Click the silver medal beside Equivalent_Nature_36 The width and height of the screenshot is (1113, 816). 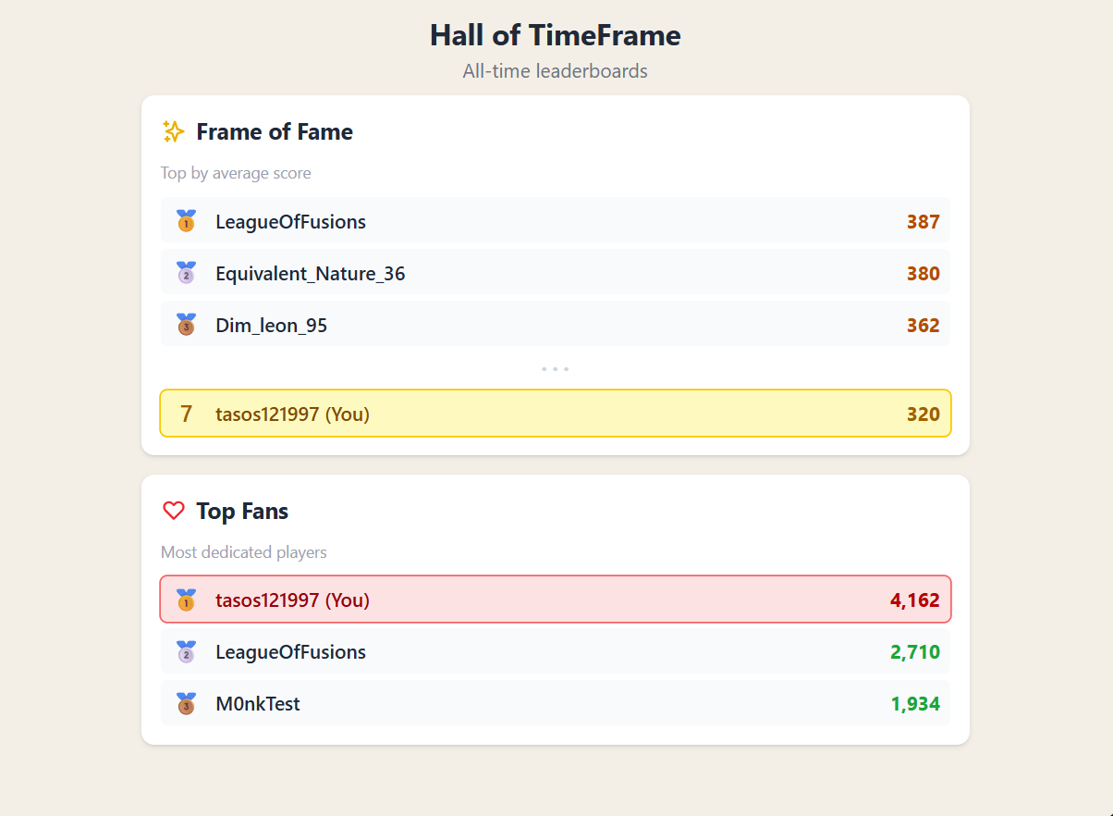pyautogui.click(x=187, y=273)
